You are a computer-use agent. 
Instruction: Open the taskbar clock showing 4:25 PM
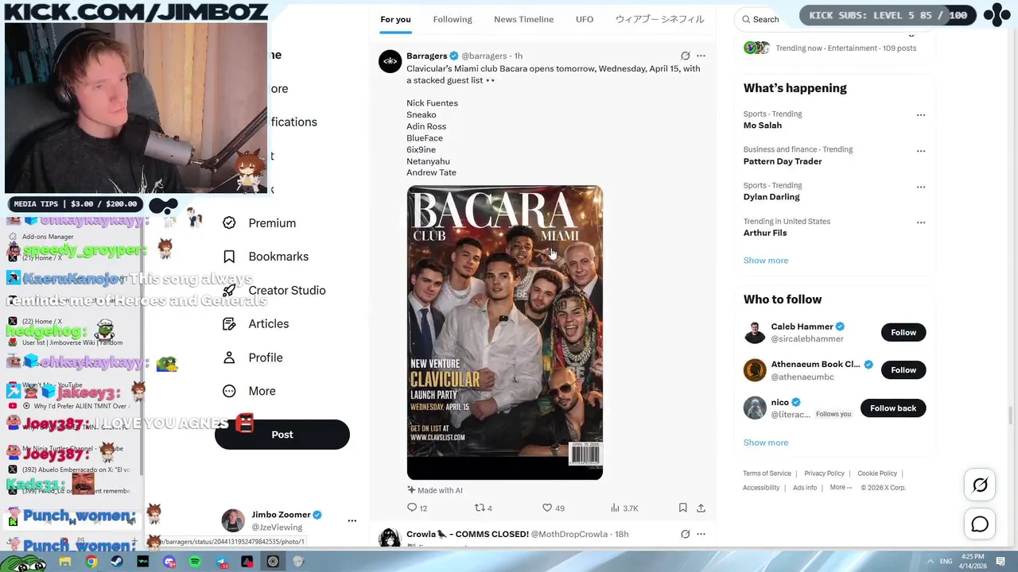973,562
